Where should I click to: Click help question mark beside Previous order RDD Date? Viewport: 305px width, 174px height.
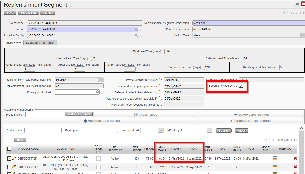coord(159,79)
